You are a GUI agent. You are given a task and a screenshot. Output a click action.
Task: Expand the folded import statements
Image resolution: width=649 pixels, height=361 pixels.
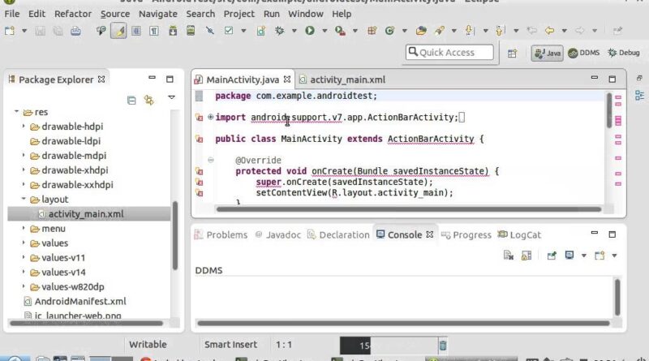click(x=210, y=117)
